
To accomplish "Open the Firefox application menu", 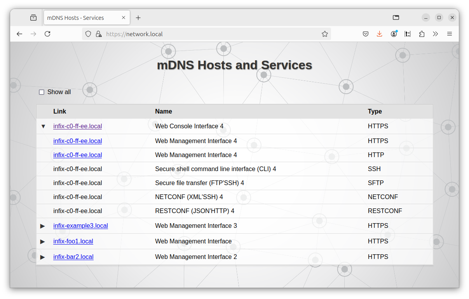I will click(450, 34).
